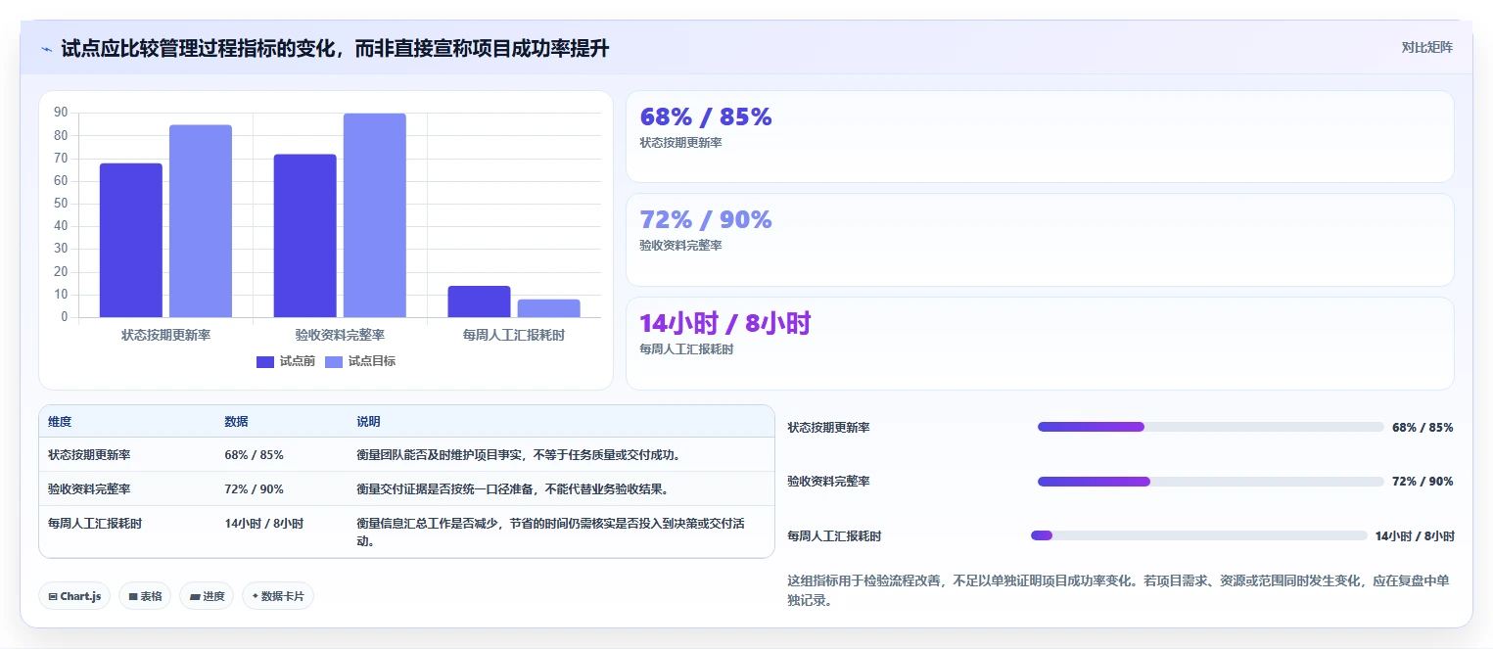The image size is (1493, 649).
Task: Click the 试点前 dark blue legend swatch
Action: click(x=265, y=362)
